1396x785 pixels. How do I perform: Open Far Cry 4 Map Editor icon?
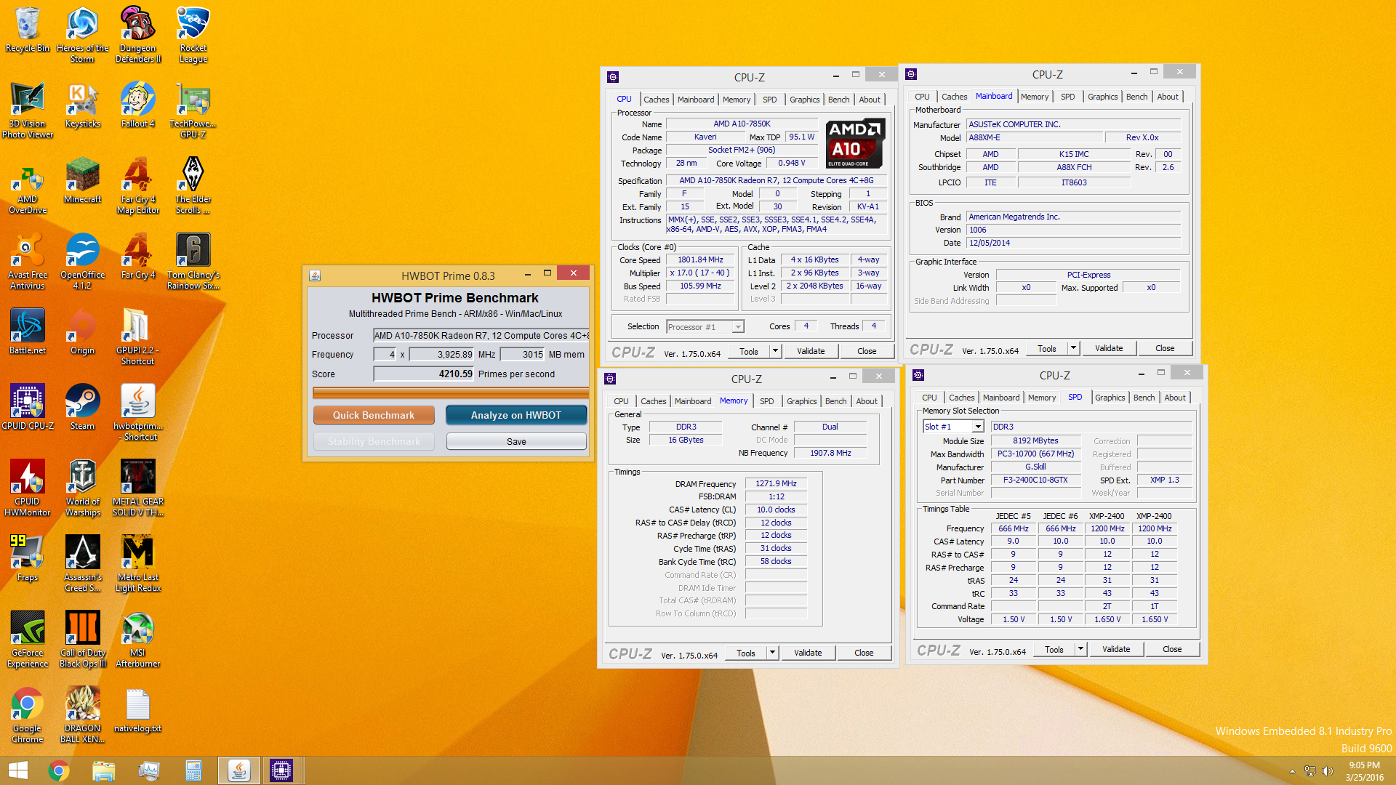pos(137,186)
